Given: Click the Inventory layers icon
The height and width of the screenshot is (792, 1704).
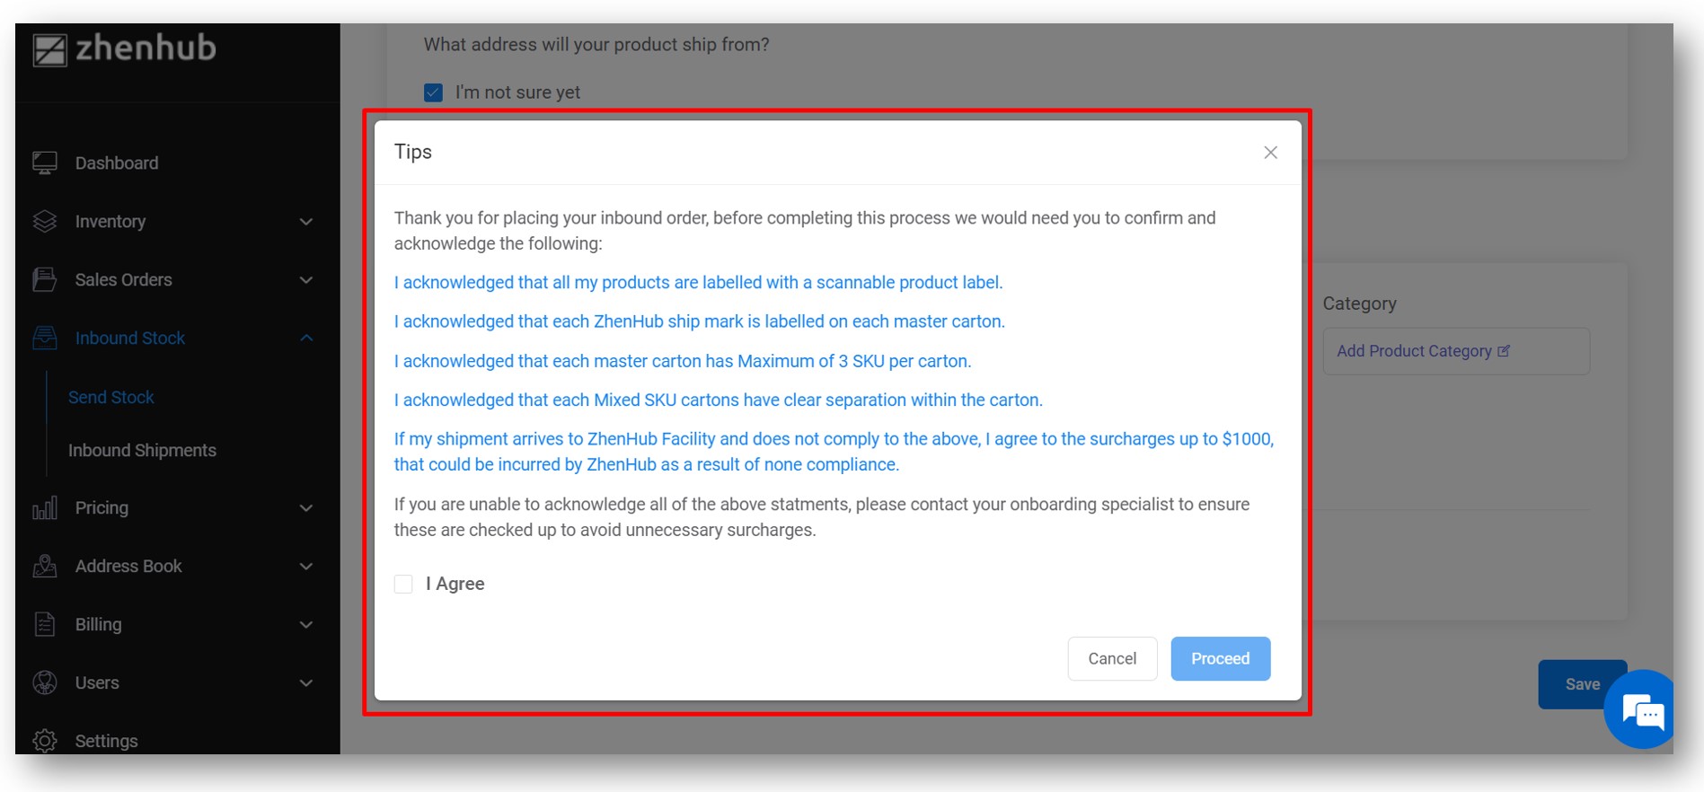Looking at the screenshot, I should pyautogui.click(x=45, y=221).
